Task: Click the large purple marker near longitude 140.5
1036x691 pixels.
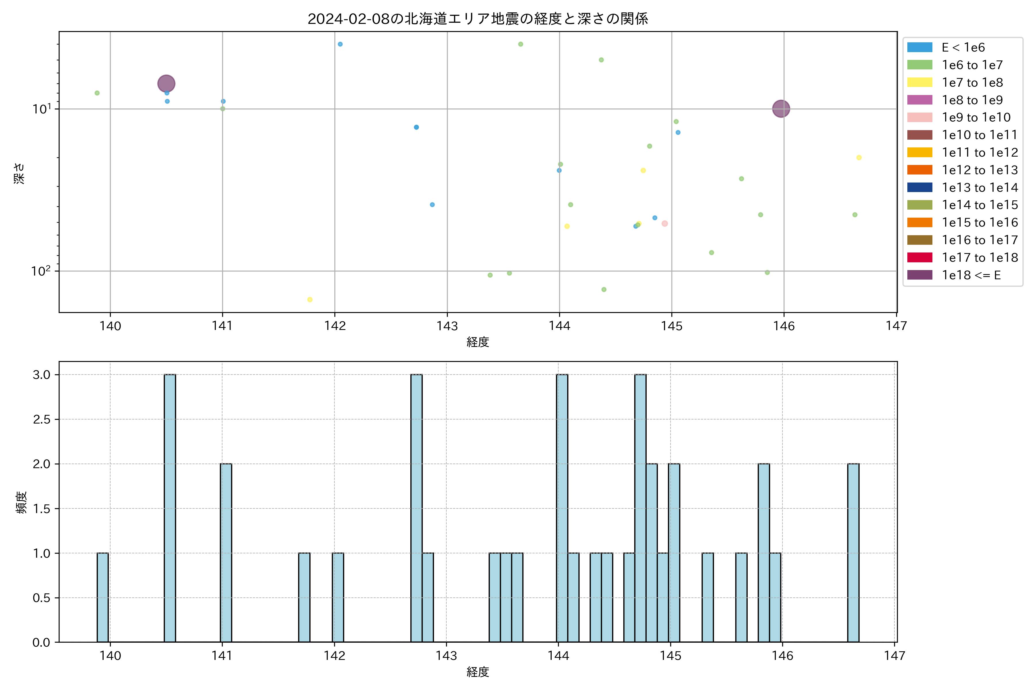Action: coord(166,83)
